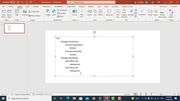The width and height of the screenshot is (180, 101).
Task: Start Screen Recording
Action: click(162, 14)
